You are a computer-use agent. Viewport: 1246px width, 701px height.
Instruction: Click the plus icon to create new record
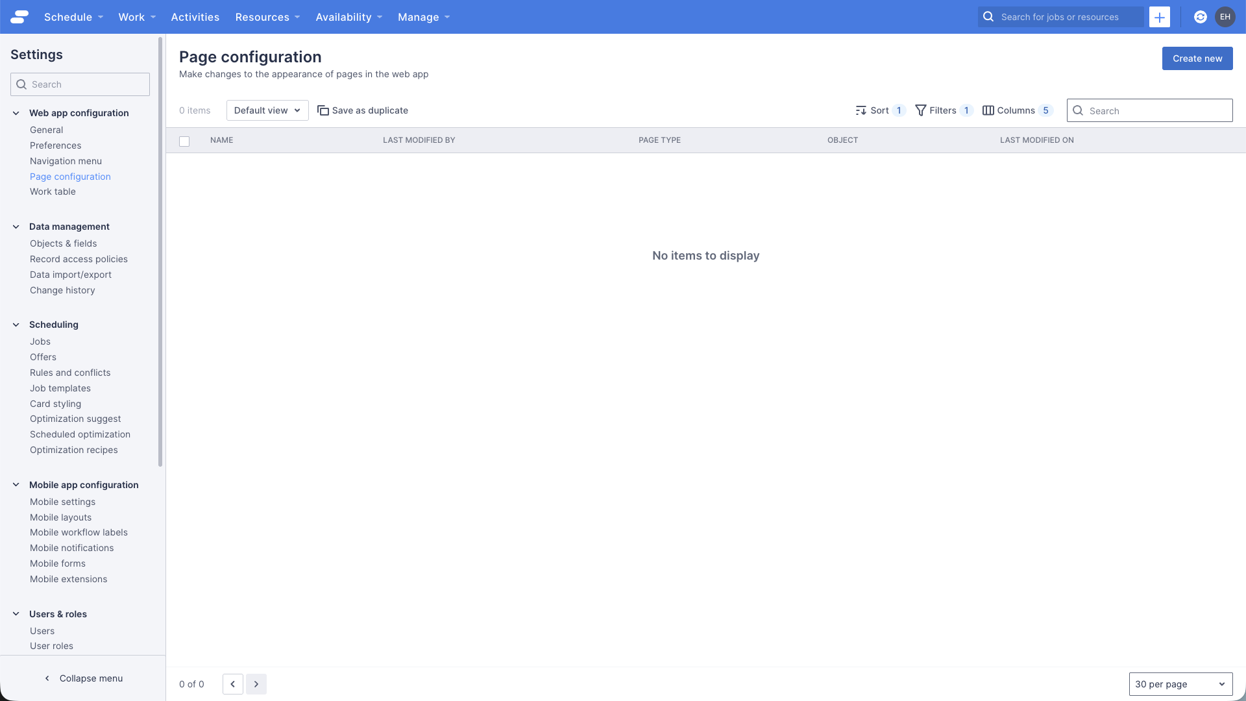pos(1160,17)
